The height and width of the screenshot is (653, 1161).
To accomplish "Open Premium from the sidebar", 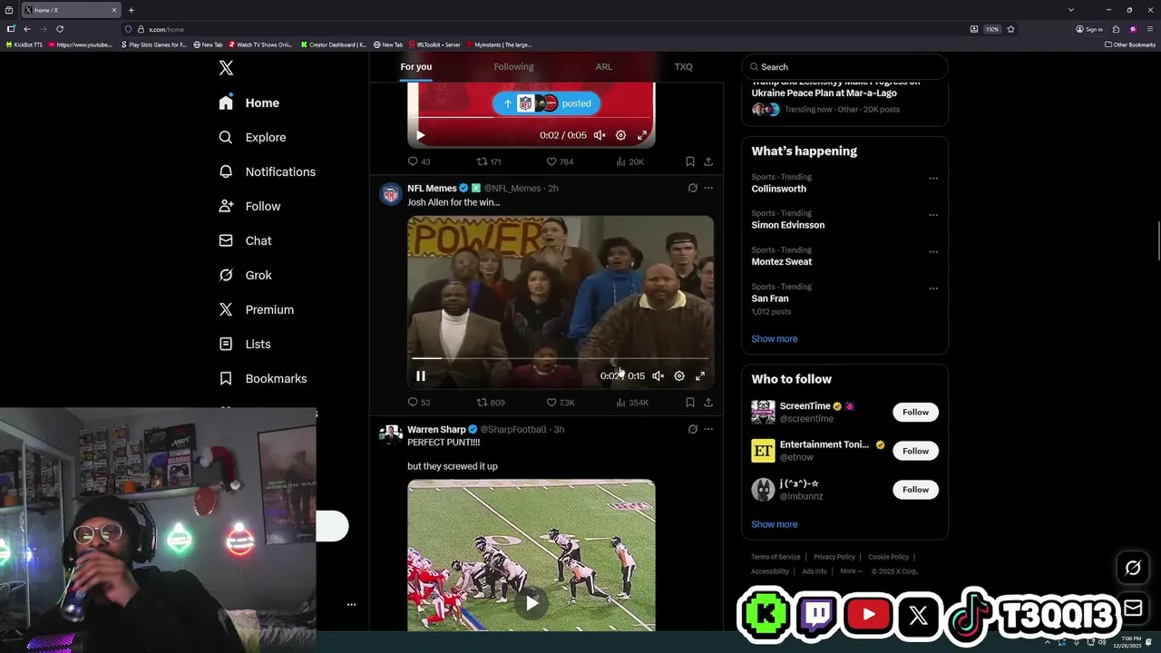I will pos(256,309).
